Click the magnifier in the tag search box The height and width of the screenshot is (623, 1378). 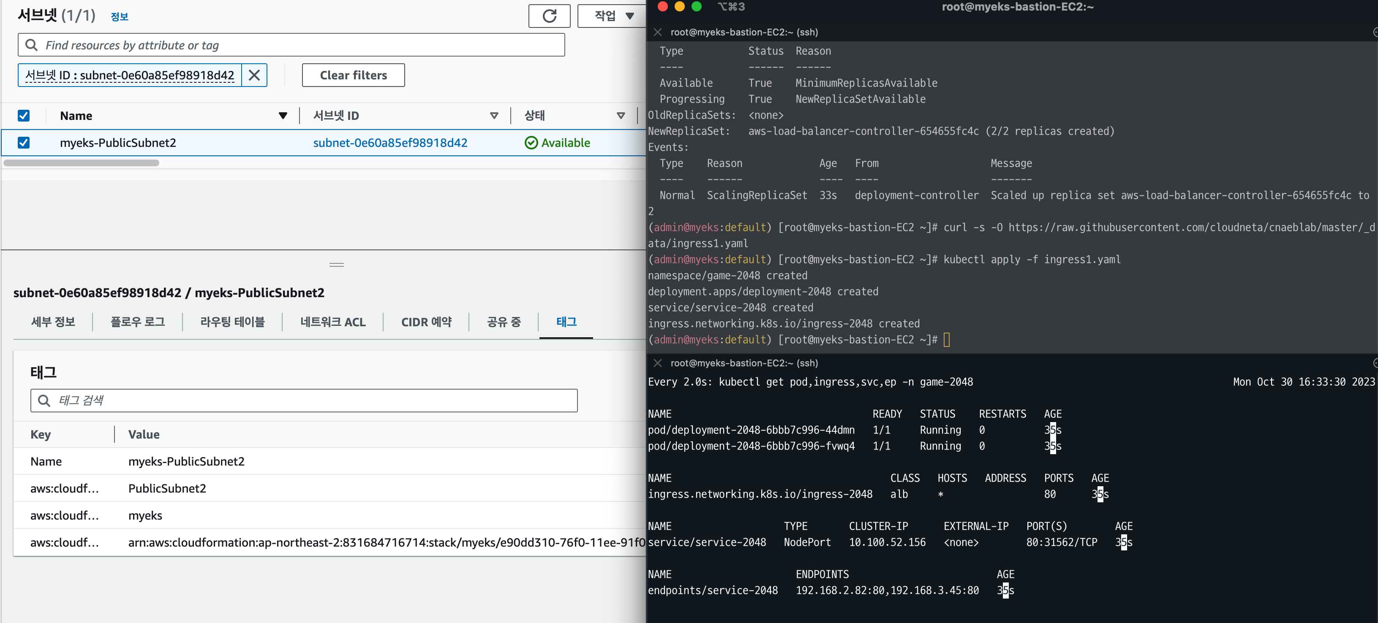[x=44, y=400]
